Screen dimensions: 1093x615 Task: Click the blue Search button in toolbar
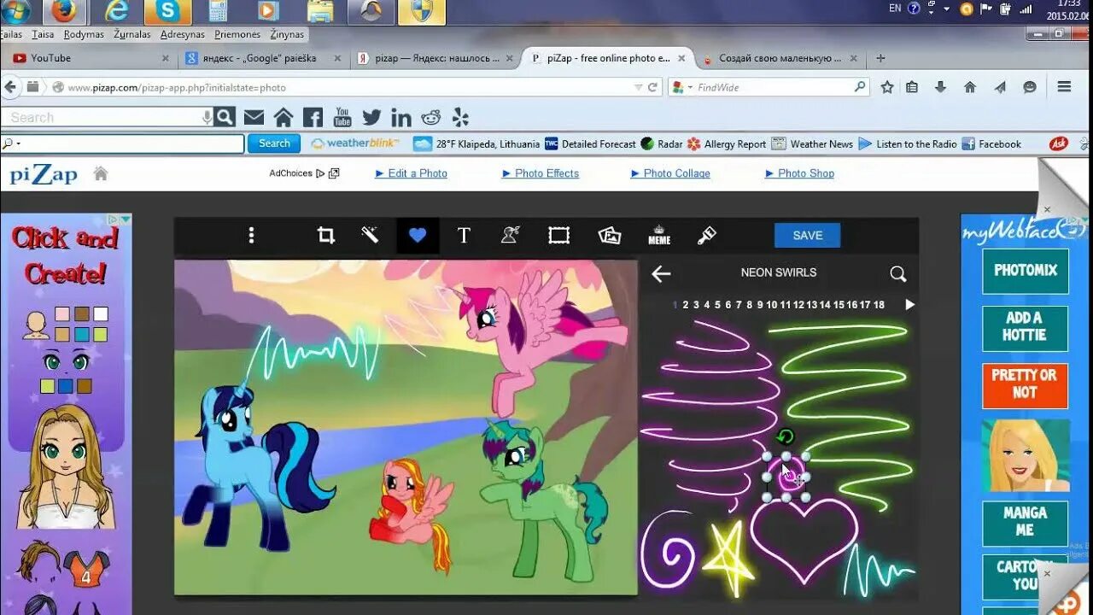tap(274, 143)
